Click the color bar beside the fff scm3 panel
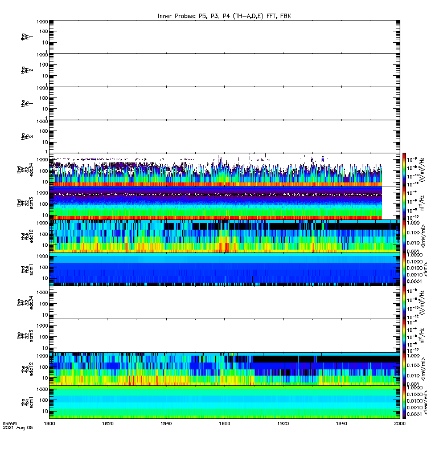 (404, 336)
